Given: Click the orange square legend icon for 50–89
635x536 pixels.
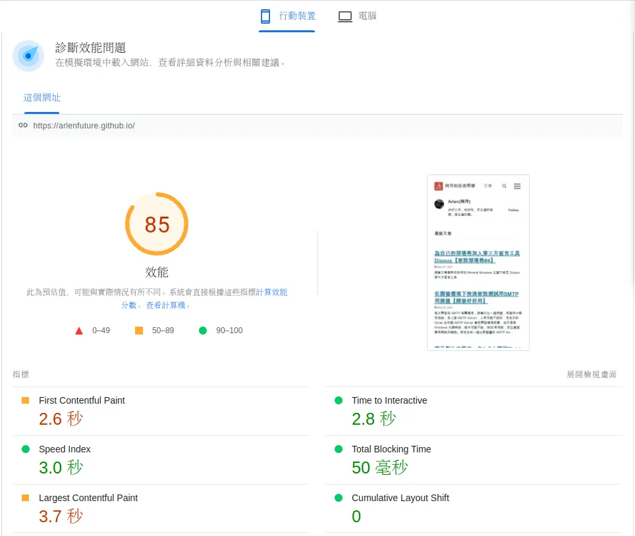Looking at the screenshot, I should [138, 330].
